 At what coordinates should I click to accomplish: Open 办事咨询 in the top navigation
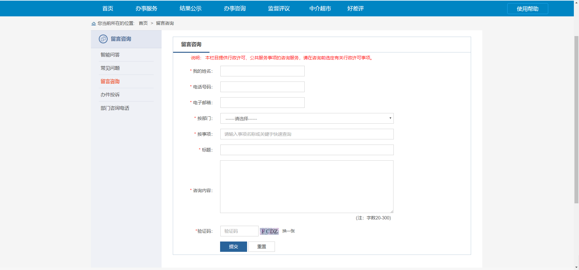235,8
